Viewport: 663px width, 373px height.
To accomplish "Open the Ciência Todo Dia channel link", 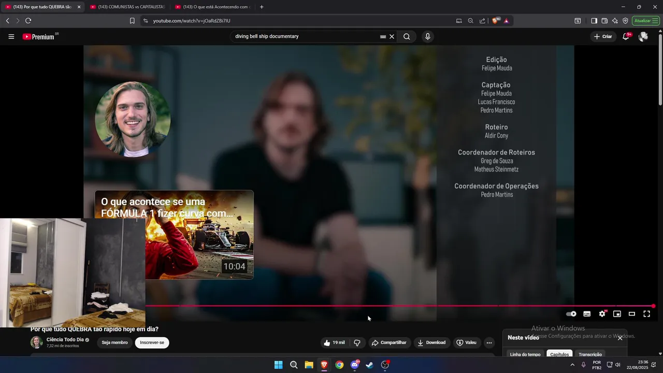I will coord(65,339).
